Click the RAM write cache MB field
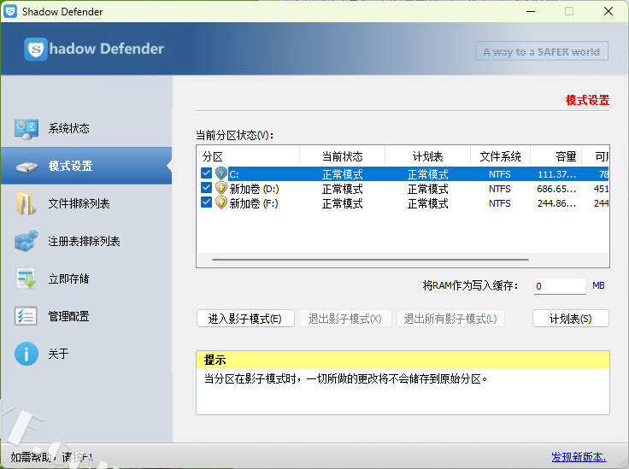Screen dimensions: 629x469 pos(560,286)
